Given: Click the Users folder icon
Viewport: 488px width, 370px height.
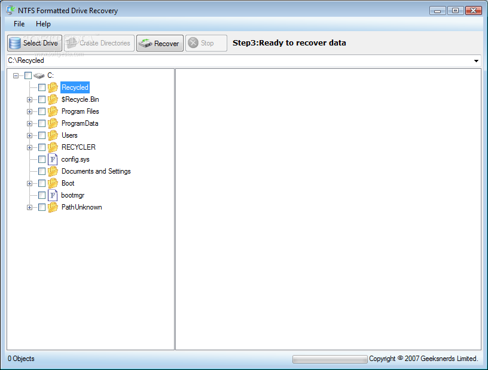Looking at the screenshot, I should pyautogui.click(x=53, y=135).
